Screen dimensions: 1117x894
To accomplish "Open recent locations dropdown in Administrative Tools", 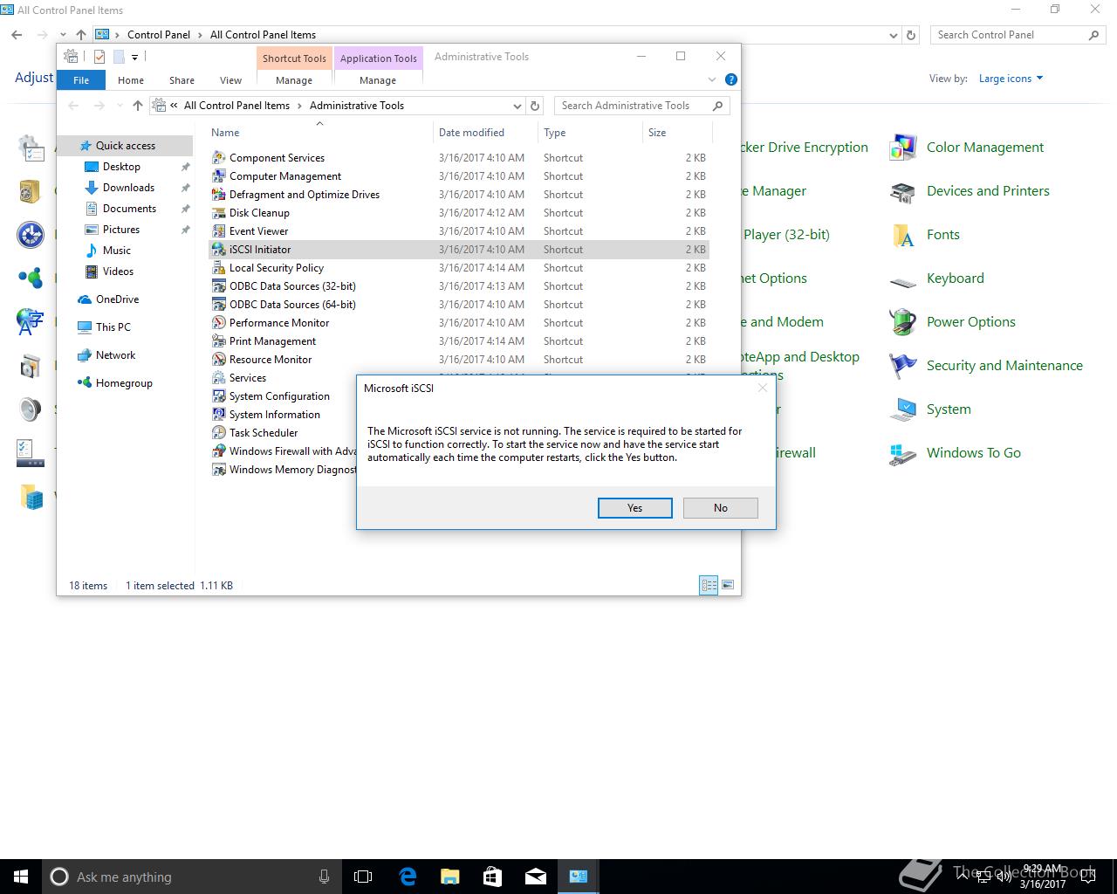I will tap(119, 106).
